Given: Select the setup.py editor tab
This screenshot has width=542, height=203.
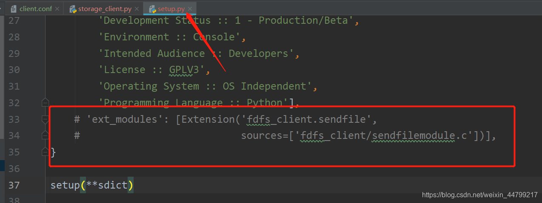Looking at the screenshot, I should pyautogui.click(x=171, y=8).
